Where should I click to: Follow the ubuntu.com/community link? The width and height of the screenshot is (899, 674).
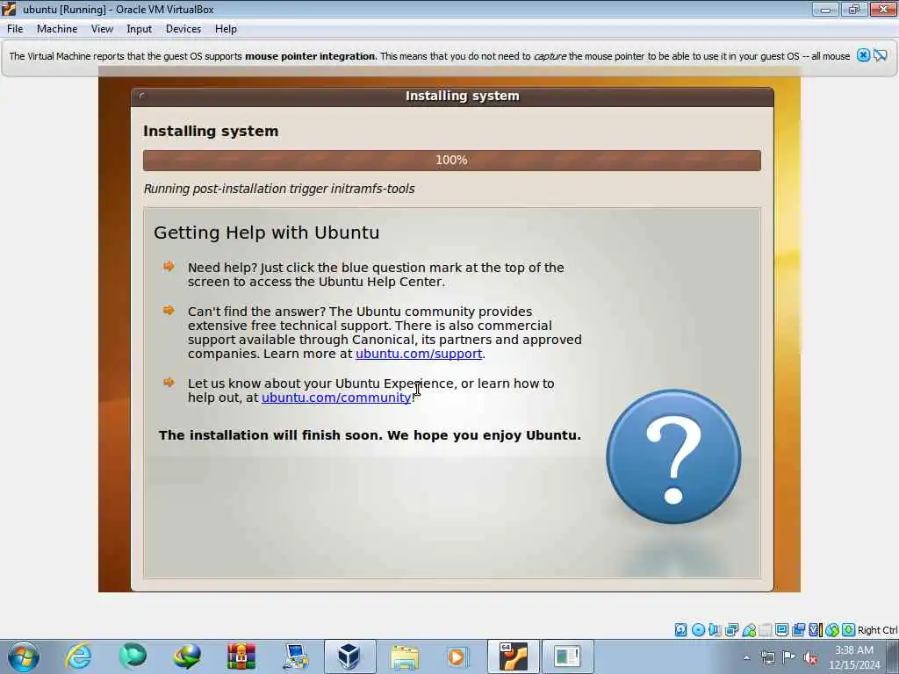(x=336, y=398)
